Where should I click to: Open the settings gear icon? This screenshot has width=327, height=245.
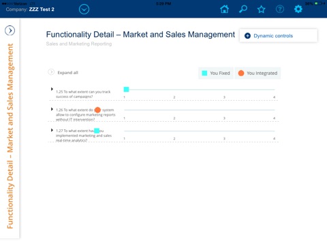(x=298, y=9)
